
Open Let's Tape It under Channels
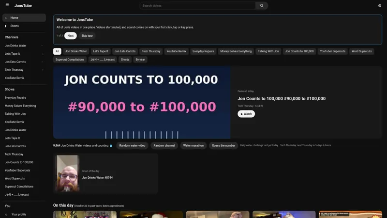(13, 54)
